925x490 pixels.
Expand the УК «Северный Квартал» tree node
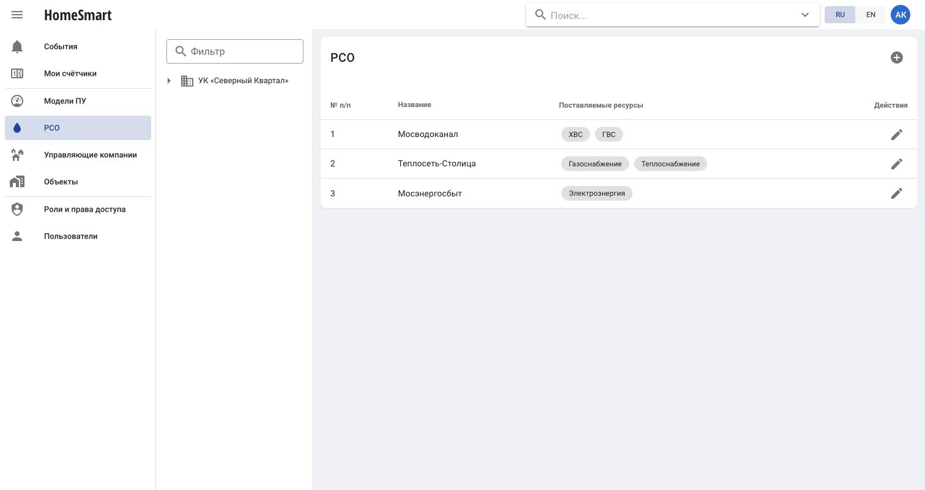pos(169,81)
